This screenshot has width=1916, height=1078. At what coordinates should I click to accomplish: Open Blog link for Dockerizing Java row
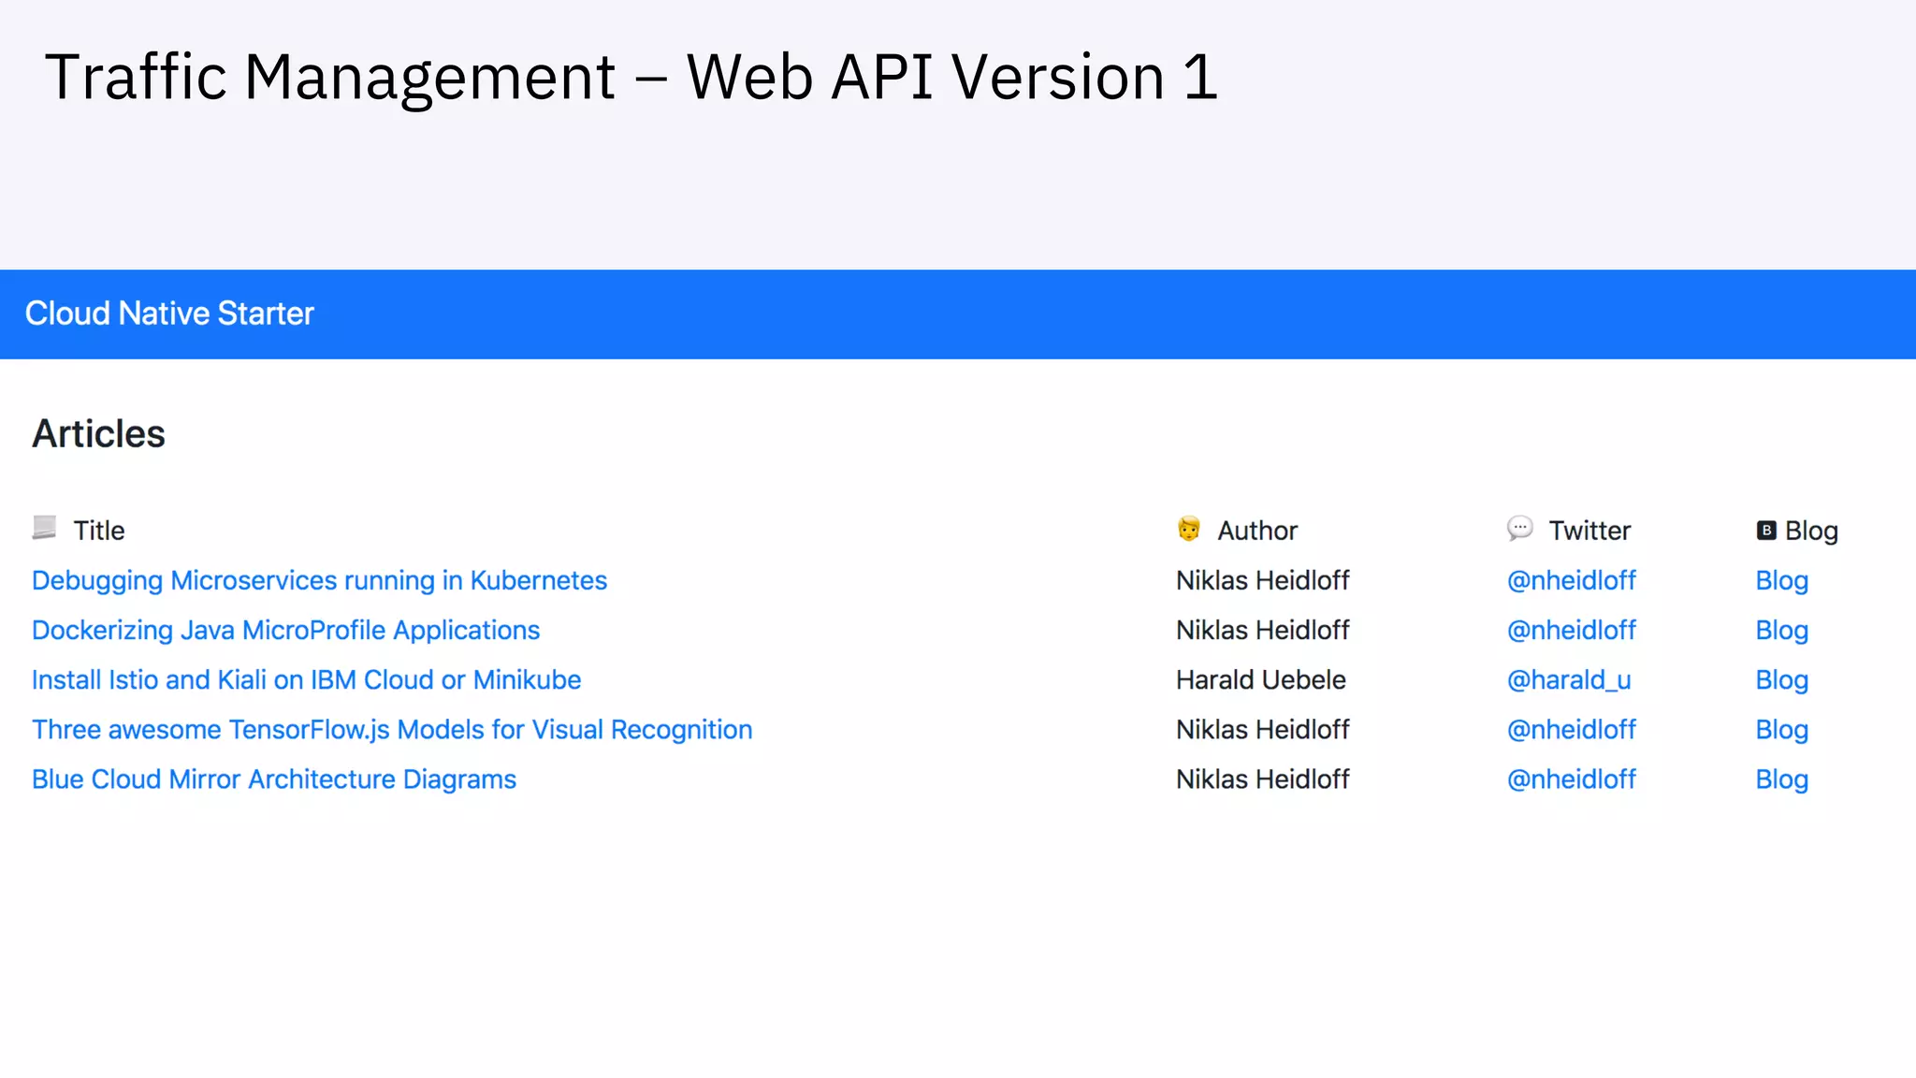(1782, 631)
